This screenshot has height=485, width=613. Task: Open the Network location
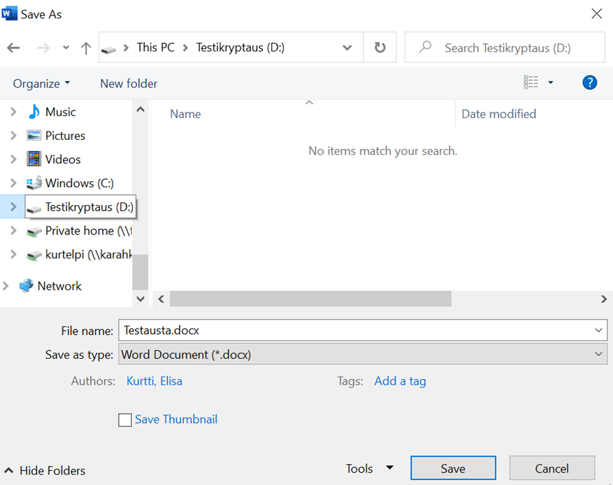click(59, 286)
